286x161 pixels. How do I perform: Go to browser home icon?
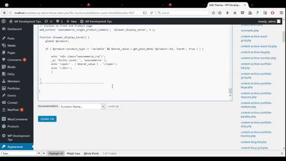point(235,13)
